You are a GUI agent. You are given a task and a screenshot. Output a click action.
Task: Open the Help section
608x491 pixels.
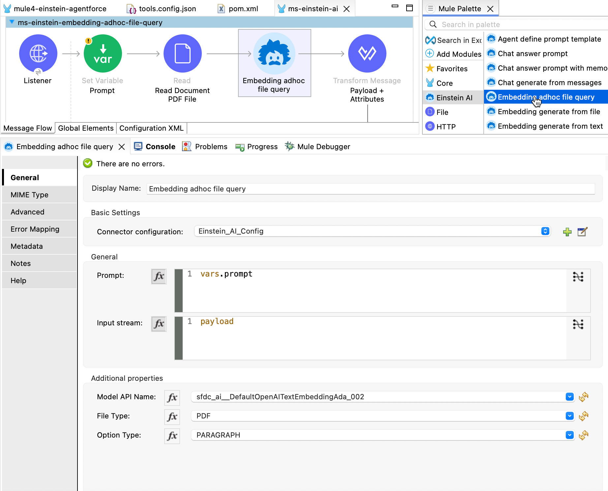tap(40, 280)
